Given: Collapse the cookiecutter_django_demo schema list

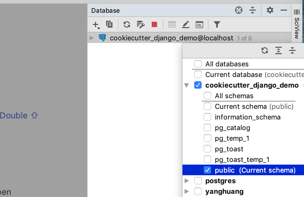Looking at the screenshot, I should pyautogui.click(x=187, y=85).
